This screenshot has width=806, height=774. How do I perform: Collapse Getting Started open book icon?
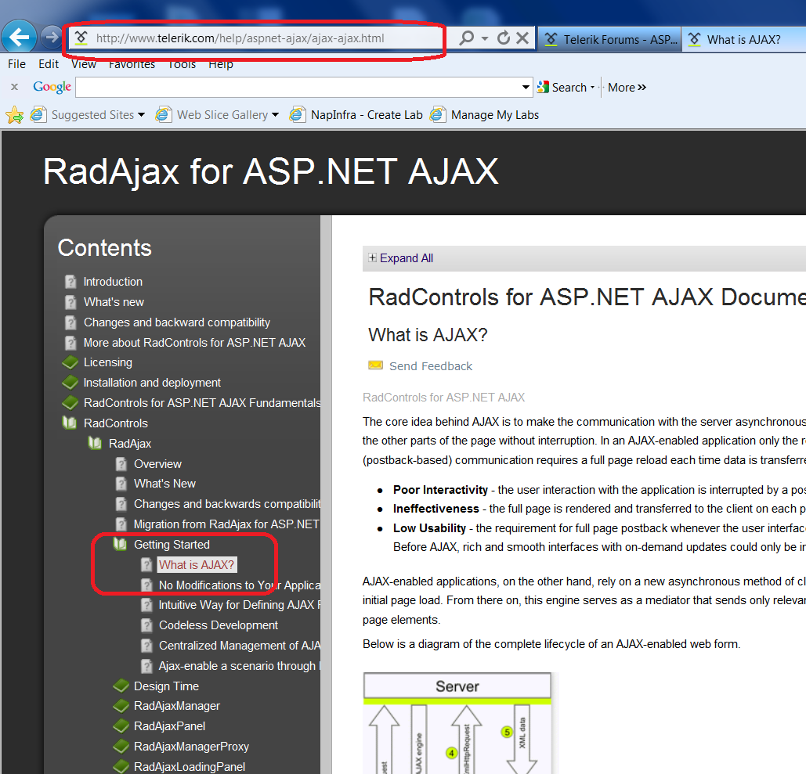click(120, 544)
